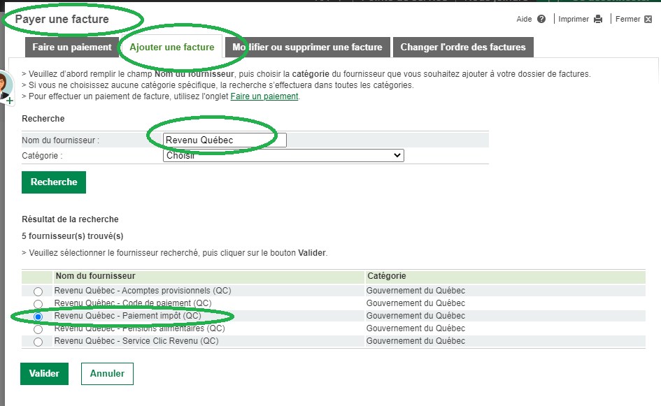The height and width of the screenshot is (406, 661).
Task: Click the Valider button
Action: [x=44, y=374]
